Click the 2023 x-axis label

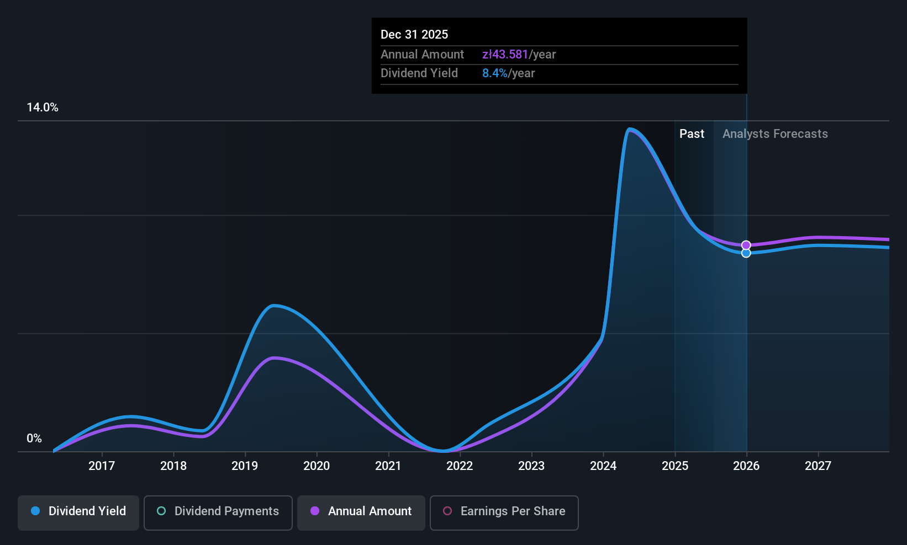pos(531,466)
